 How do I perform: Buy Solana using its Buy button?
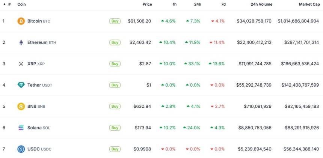115,128
